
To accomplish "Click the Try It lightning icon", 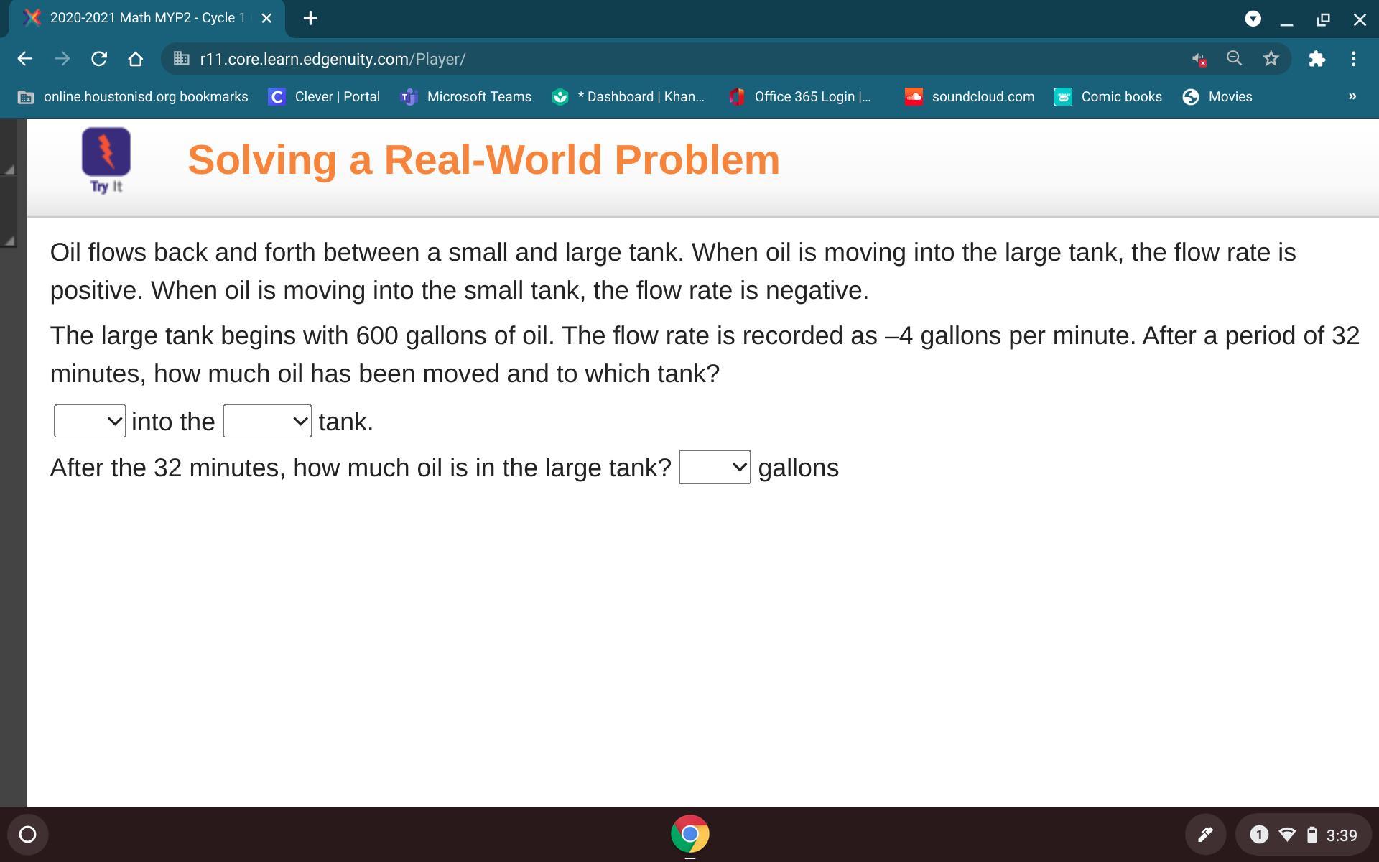I will pyautogui.click(x=106, y=152).
